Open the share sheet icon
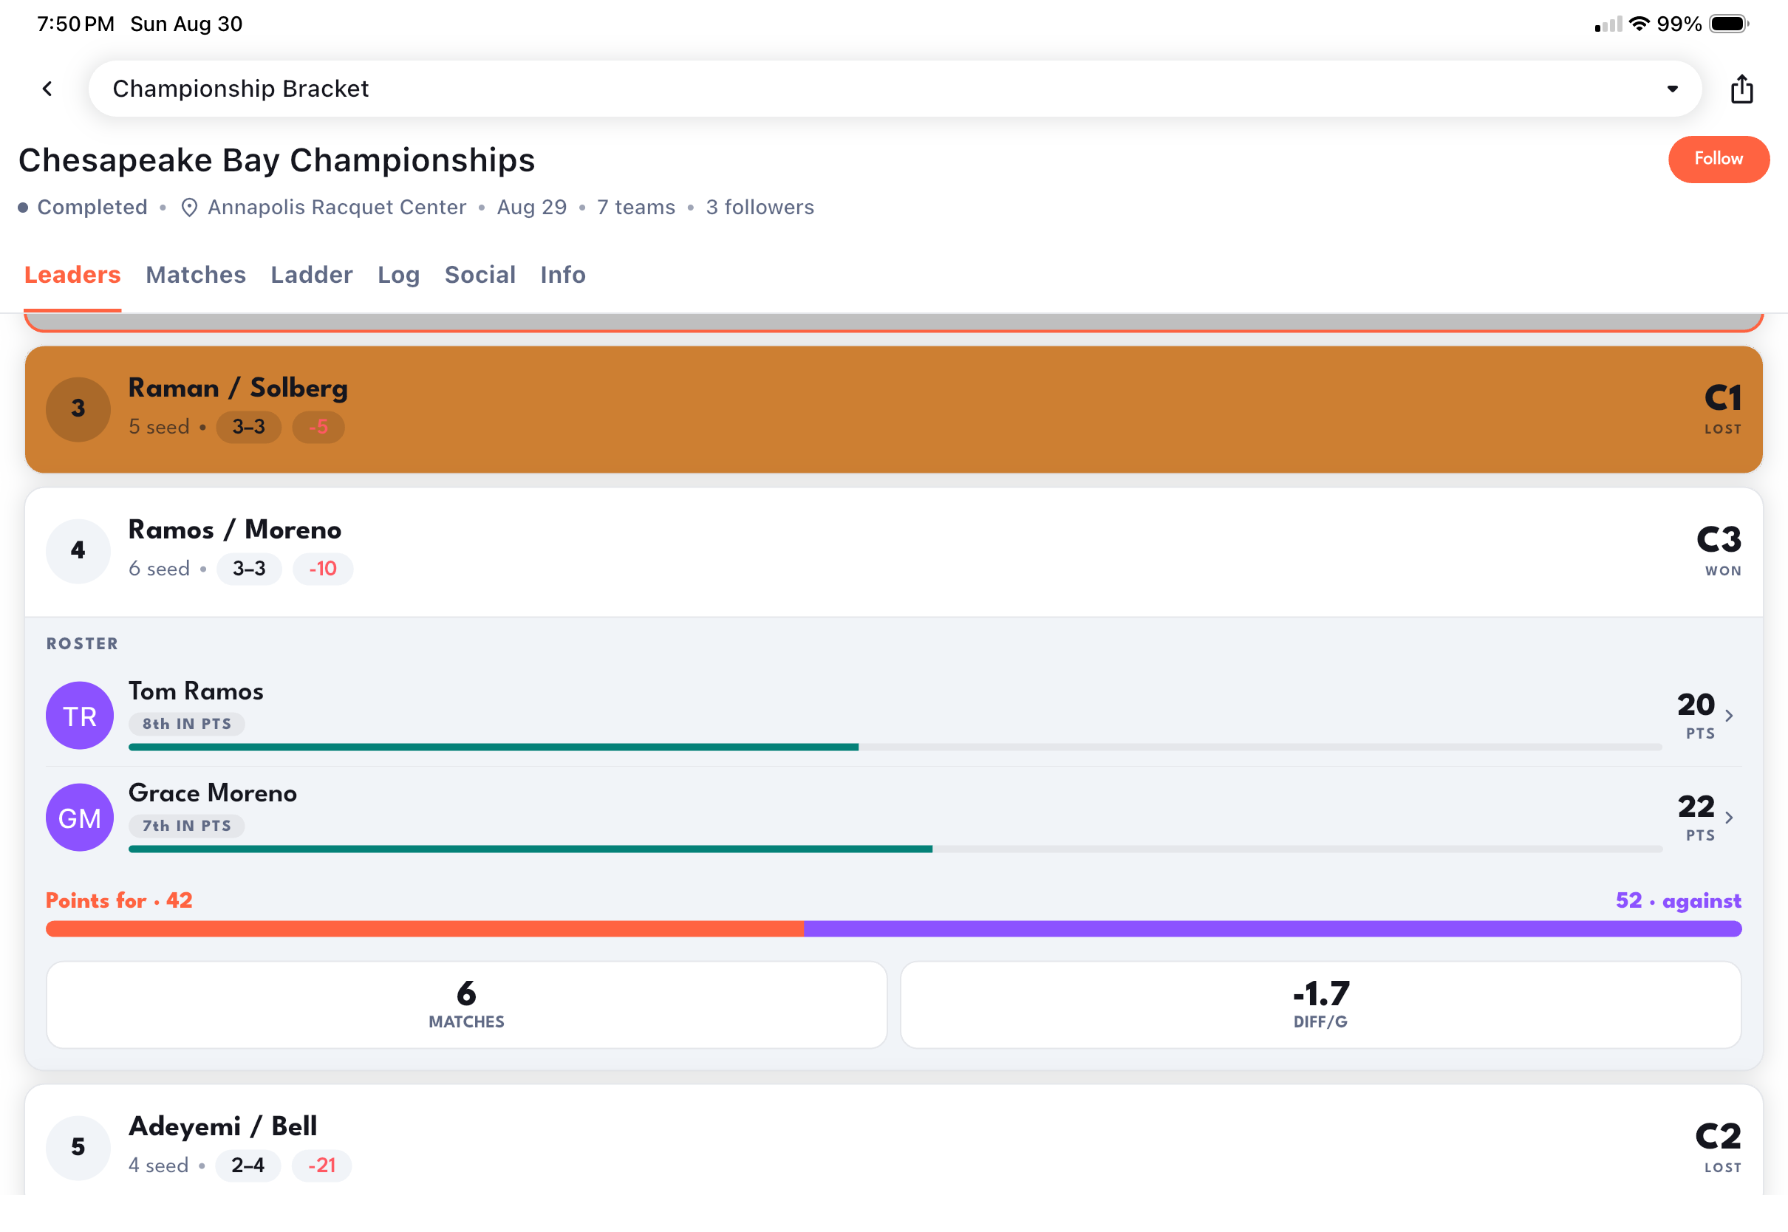This screenshot has width=1788, height=1232. [x=1741, y=89]
